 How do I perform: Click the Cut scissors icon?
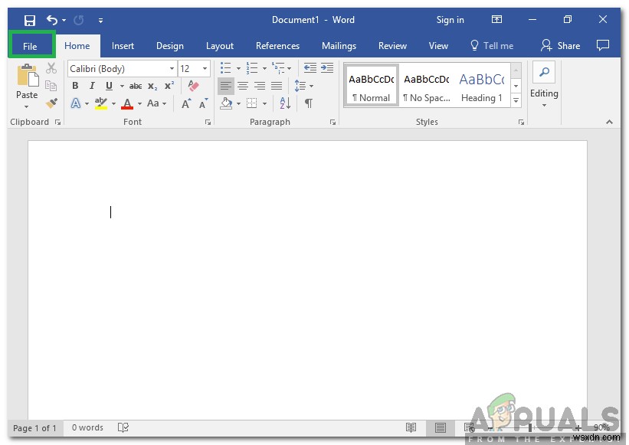click(51, 68)
